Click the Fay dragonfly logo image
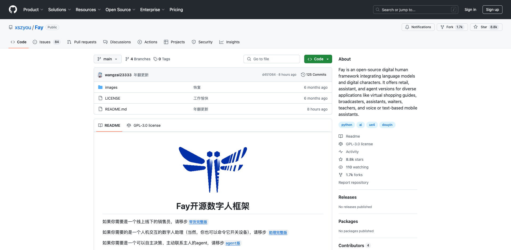Screen dimensions: 511x250 [x=213, y=170]
